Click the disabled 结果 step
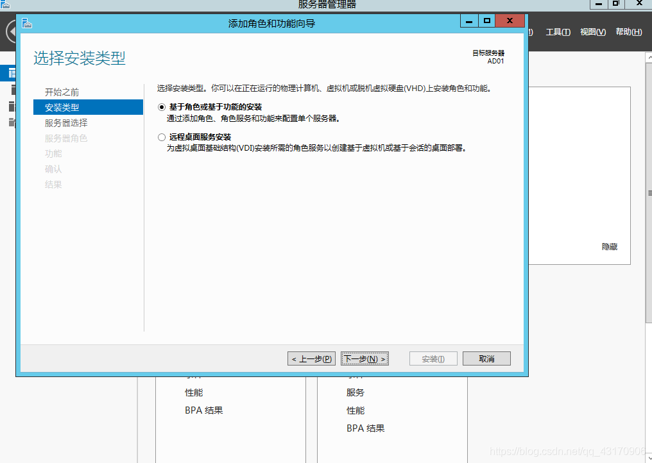This screenshot has height=463, width=652. pos(53,184)
